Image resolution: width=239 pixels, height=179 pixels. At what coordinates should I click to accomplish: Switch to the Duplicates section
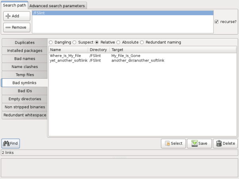25,42
